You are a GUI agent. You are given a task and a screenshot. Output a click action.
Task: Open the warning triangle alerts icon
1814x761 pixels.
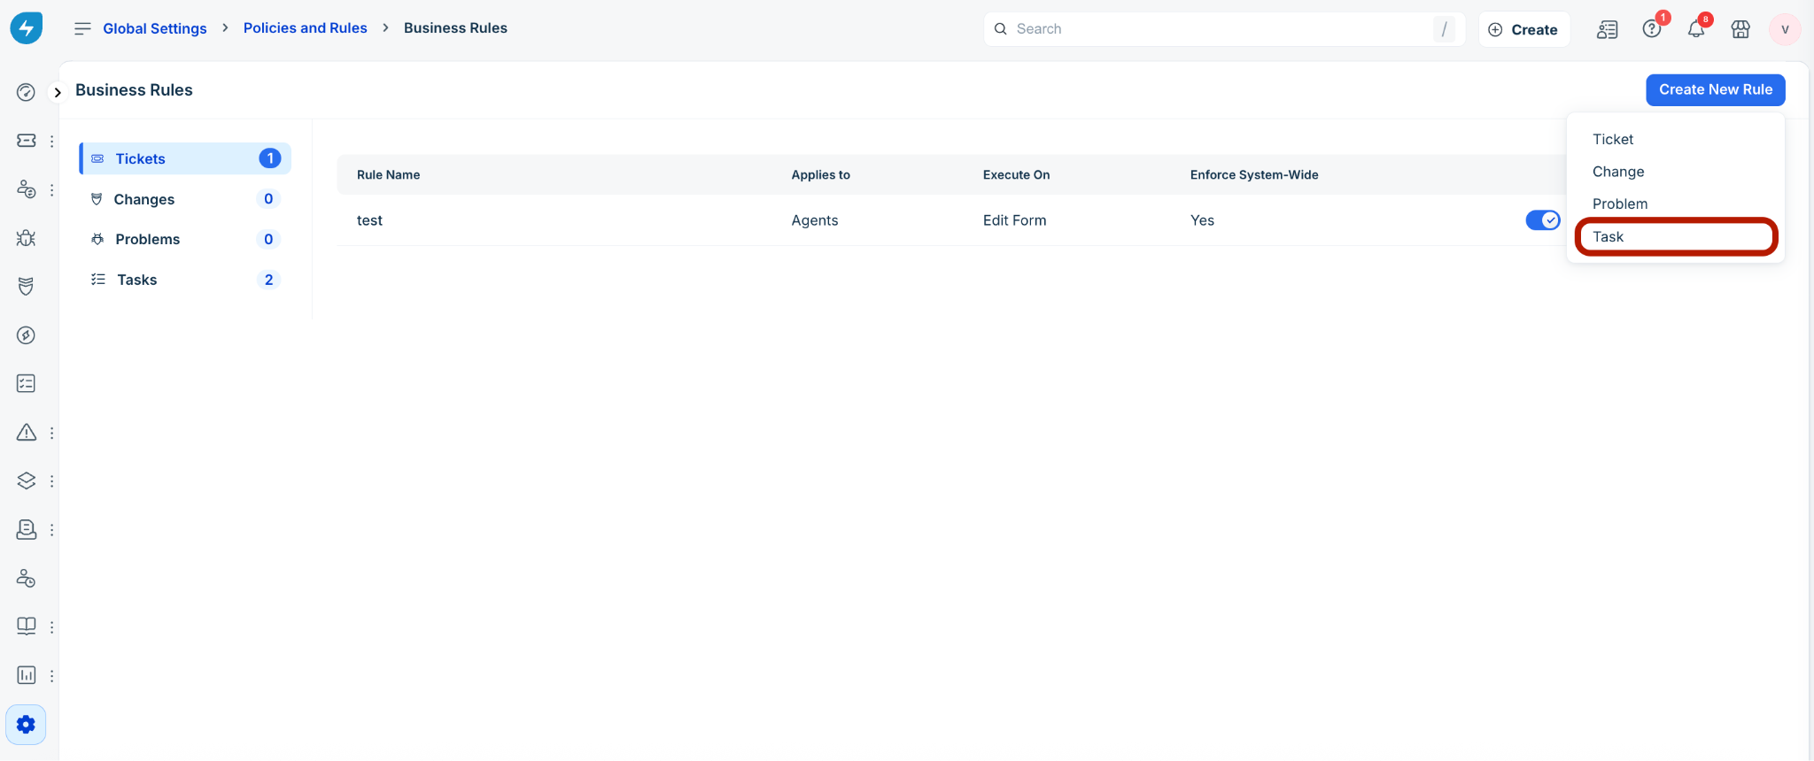point(26,432)
